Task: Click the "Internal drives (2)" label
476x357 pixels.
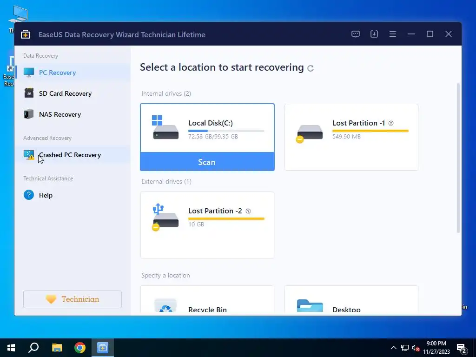Action: 166,93
